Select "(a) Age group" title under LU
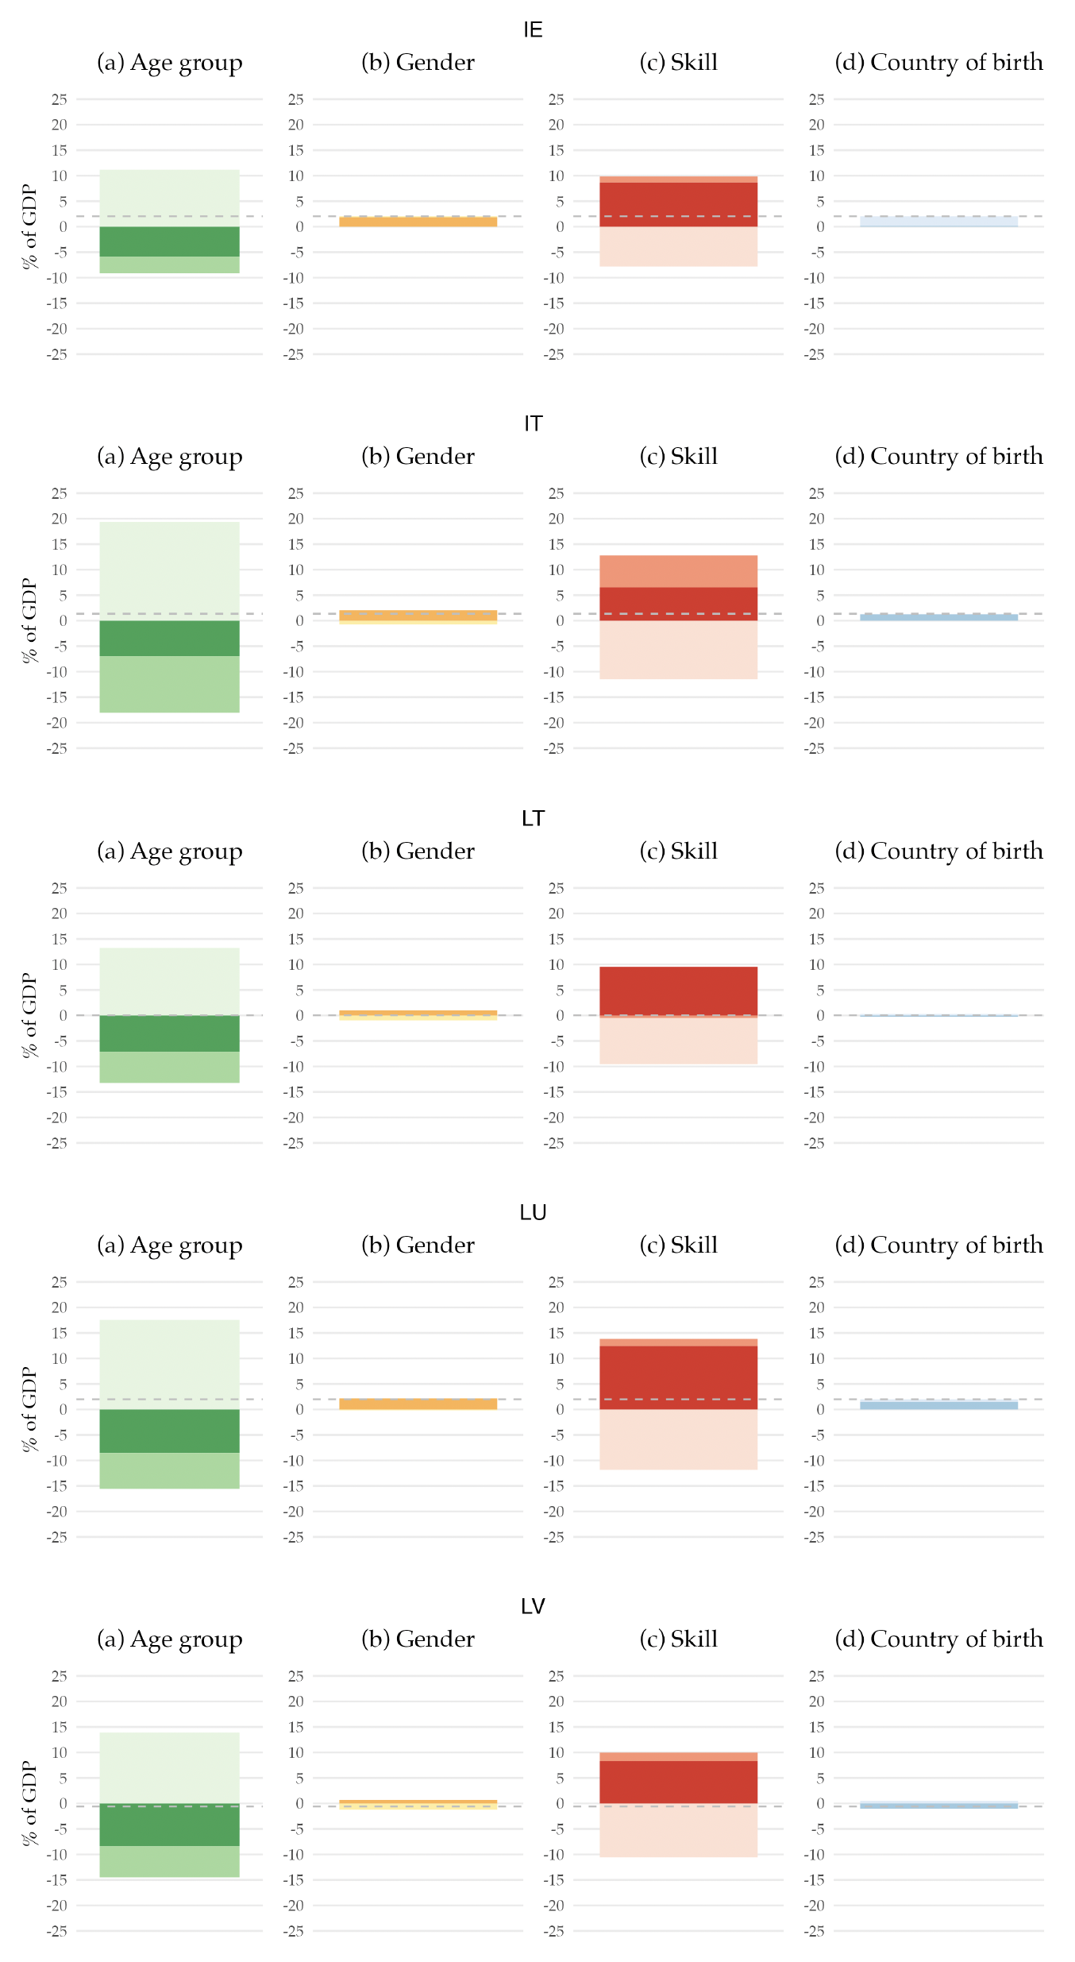Viewport: 1075px width, 1962px height. coord(169,1245)
